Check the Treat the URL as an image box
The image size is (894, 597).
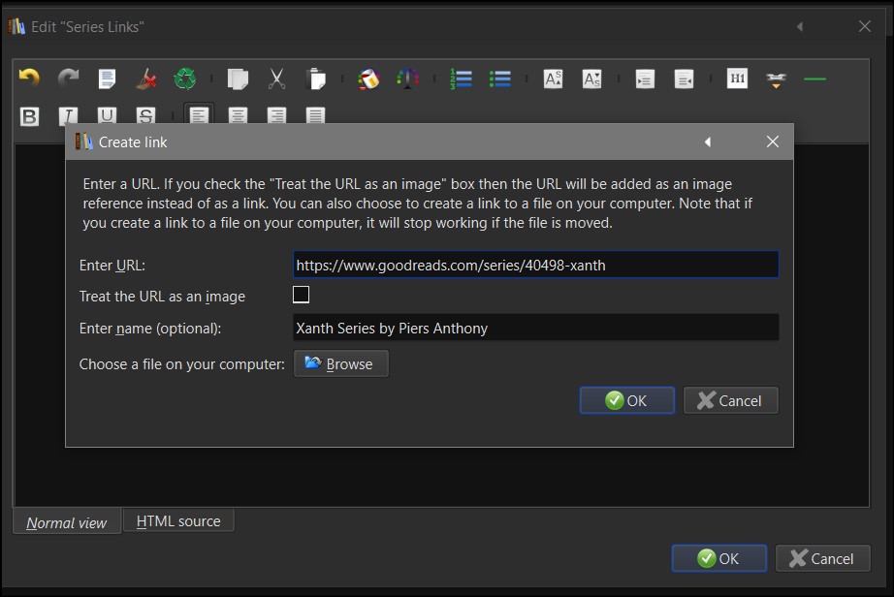[301, 295]
